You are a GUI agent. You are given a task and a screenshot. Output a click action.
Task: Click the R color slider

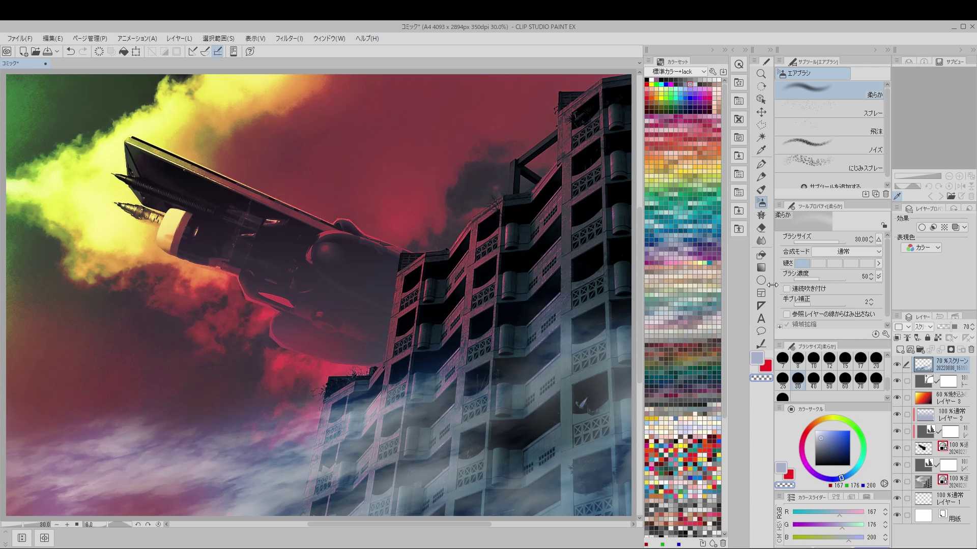click(828, 512)
